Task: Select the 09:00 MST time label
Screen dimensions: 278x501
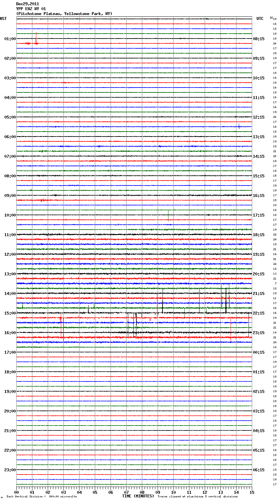Action: [10, 196]
